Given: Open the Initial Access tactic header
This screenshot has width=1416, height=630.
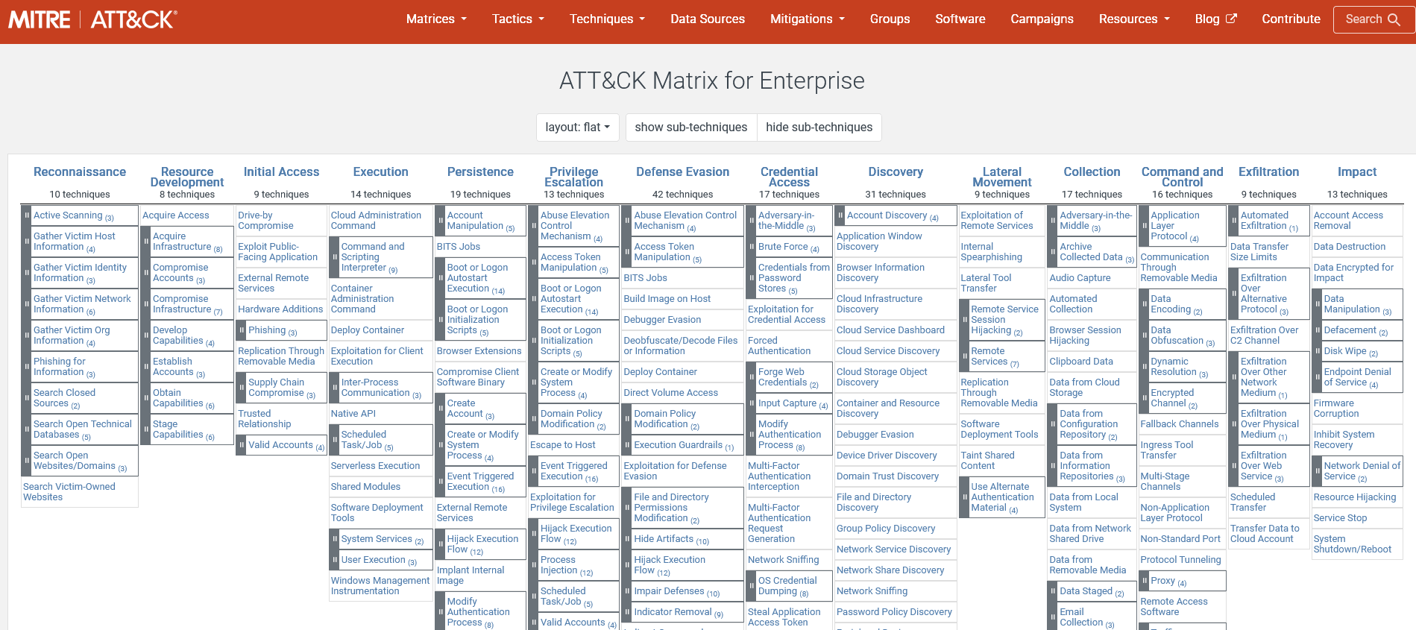Looking at the screenshot, I should 281,172.
